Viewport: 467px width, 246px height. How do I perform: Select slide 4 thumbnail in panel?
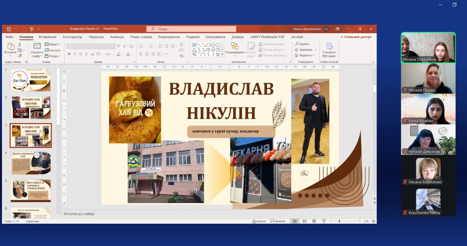point(31,163)
